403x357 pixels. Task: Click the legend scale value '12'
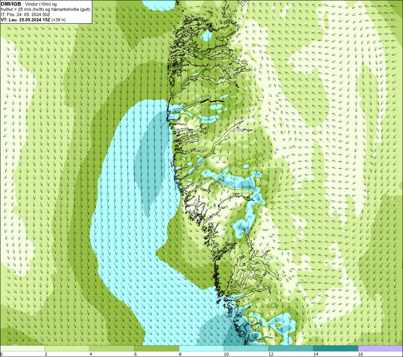271,354
